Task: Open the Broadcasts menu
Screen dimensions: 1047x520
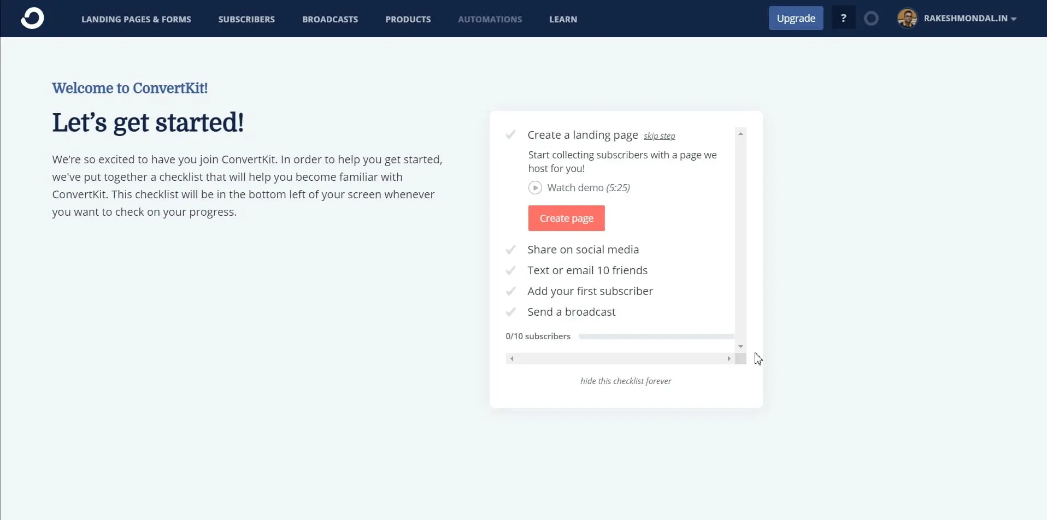Action: (x=330, y=19)
